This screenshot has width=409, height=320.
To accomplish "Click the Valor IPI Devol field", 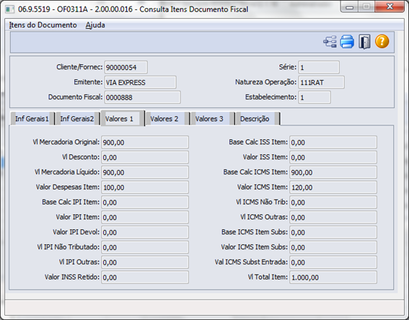I will tap(145, 232).
